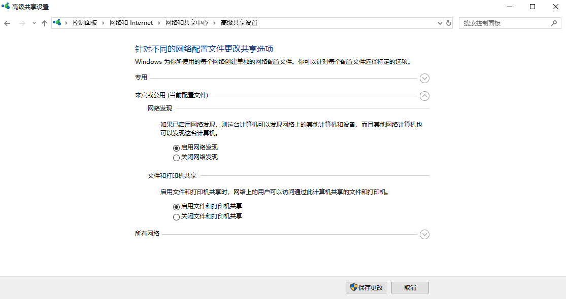Open recent locations dropdown arrow
This screenshot has height=299, width=566.
[x=34, y=23]
